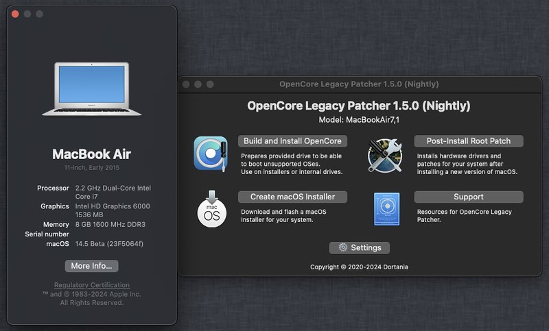Image resolution: width=549 pixels, height=331 pixels.
Task: Click 'Download and flash a macOS' description
Action: click(283, 216)
